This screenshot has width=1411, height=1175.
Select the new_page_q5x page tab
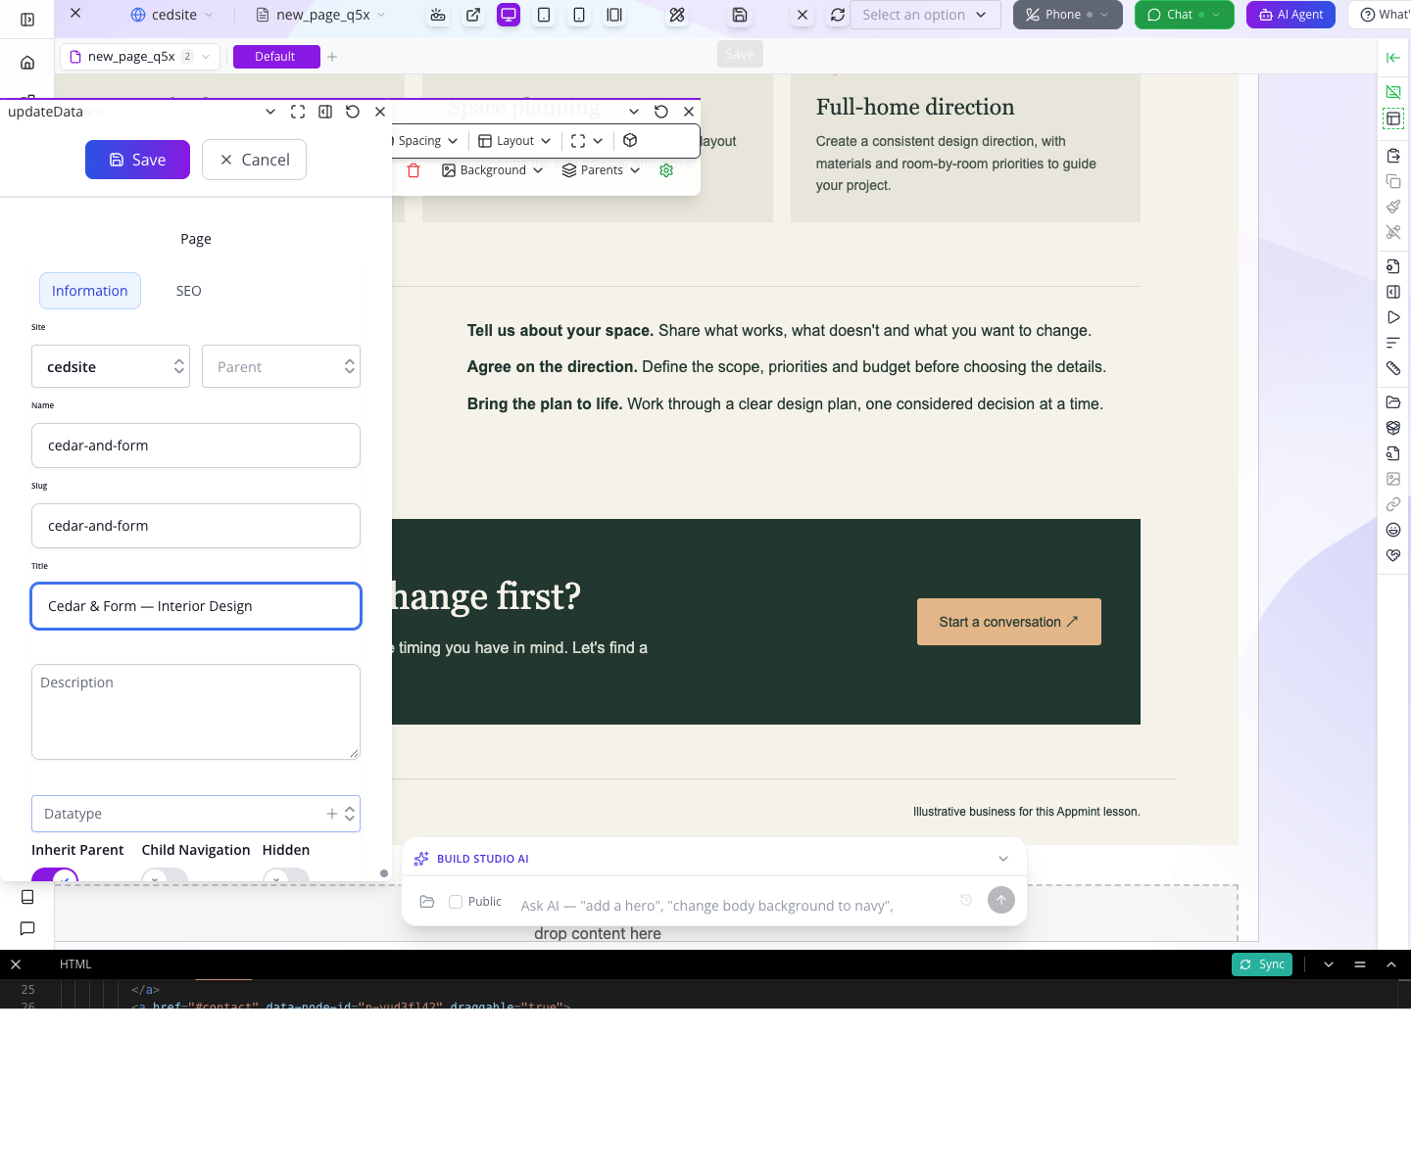(x=140, y=57)
